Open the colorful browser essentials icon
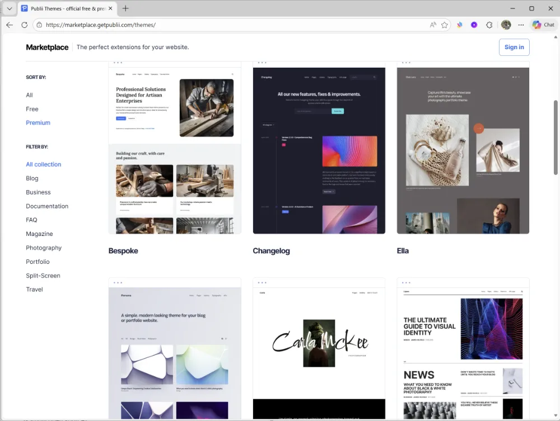560x421 pixels. tap(460, 25)
